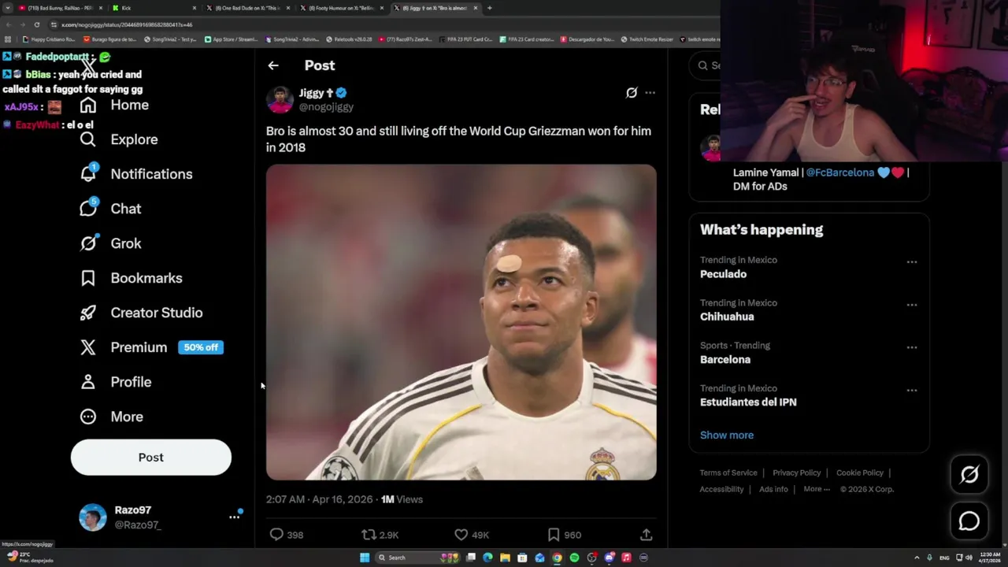1008x567 pixels.
Task: Click the Grok icon on Jiggy's post
Action: (x=632, y=93)
